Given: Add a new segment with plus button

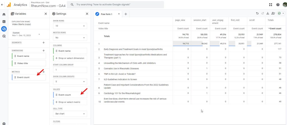Looking at the screenshot, I should pyautogui.click(x=43, y=43).
